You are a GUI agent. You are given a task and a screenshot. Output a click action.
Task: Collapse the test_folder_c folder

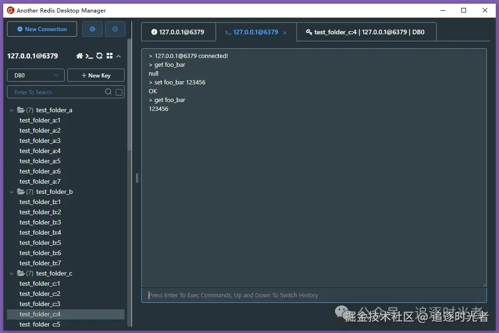tap(12, 274)
